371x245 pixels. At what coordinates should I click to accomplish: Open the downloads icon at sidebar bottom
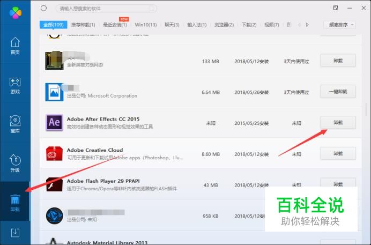tap(15, 233)
